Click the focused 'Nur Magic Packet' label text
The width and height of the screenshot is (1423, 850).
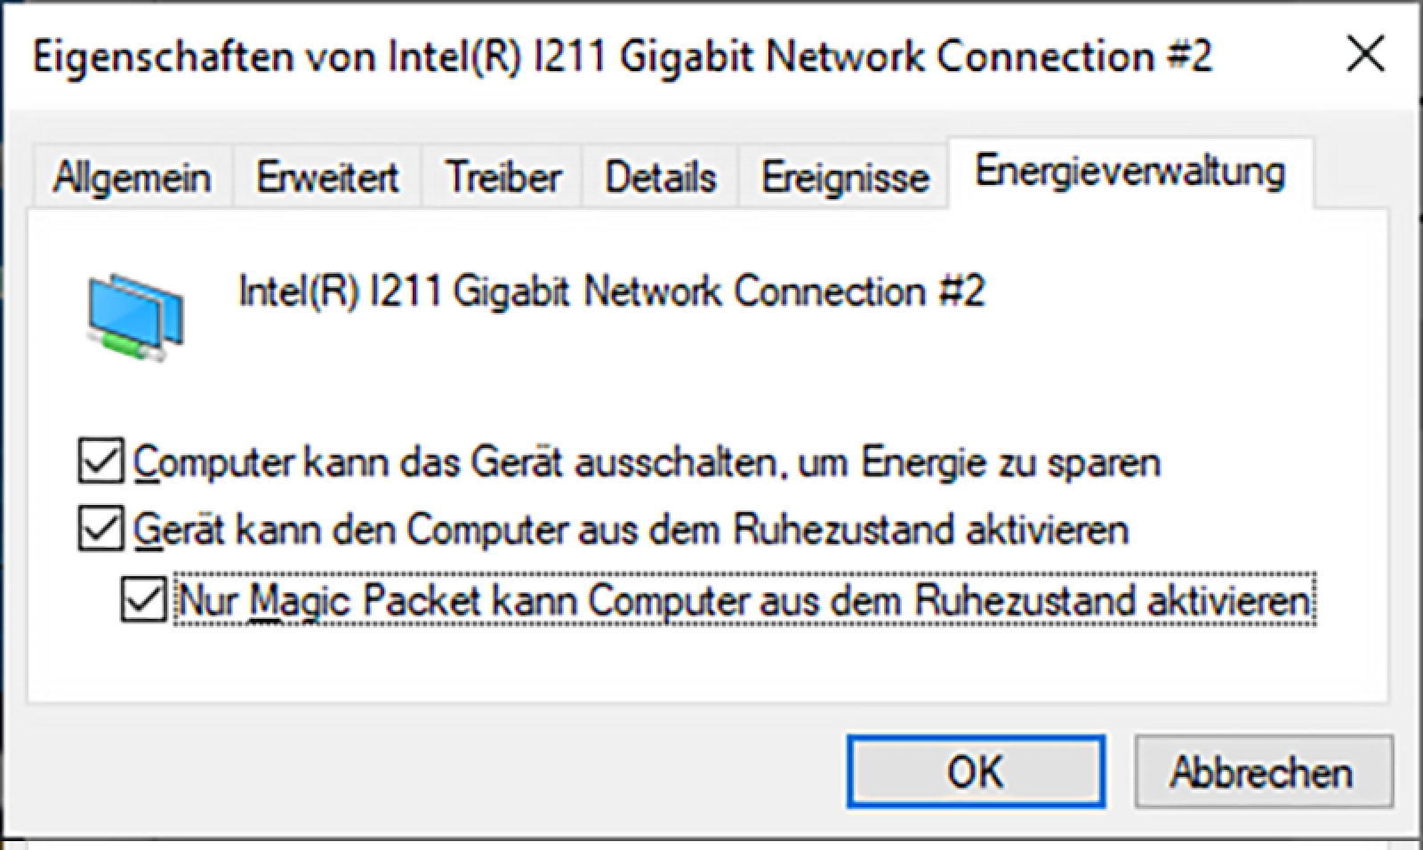click(744, 601)
